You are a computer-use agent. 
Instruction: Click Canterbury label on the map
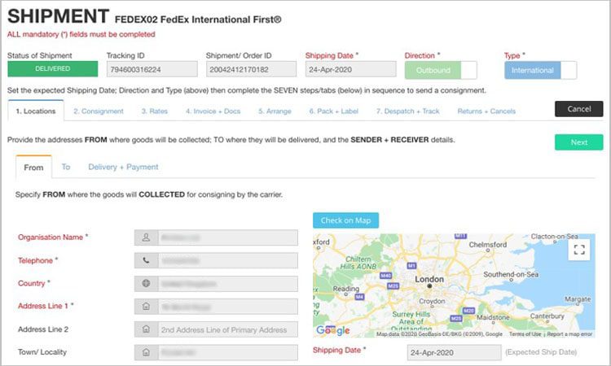[547, 316]
